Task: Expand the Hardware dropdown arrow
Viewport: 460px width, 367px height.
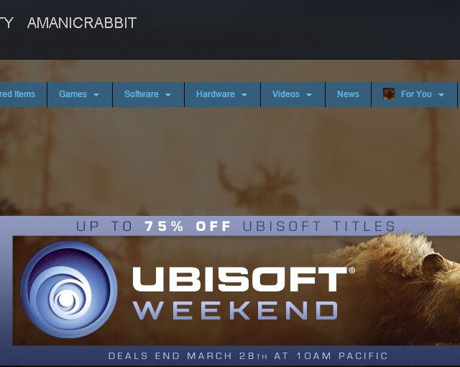Action: pyautogui.click(x=244, y=95)
